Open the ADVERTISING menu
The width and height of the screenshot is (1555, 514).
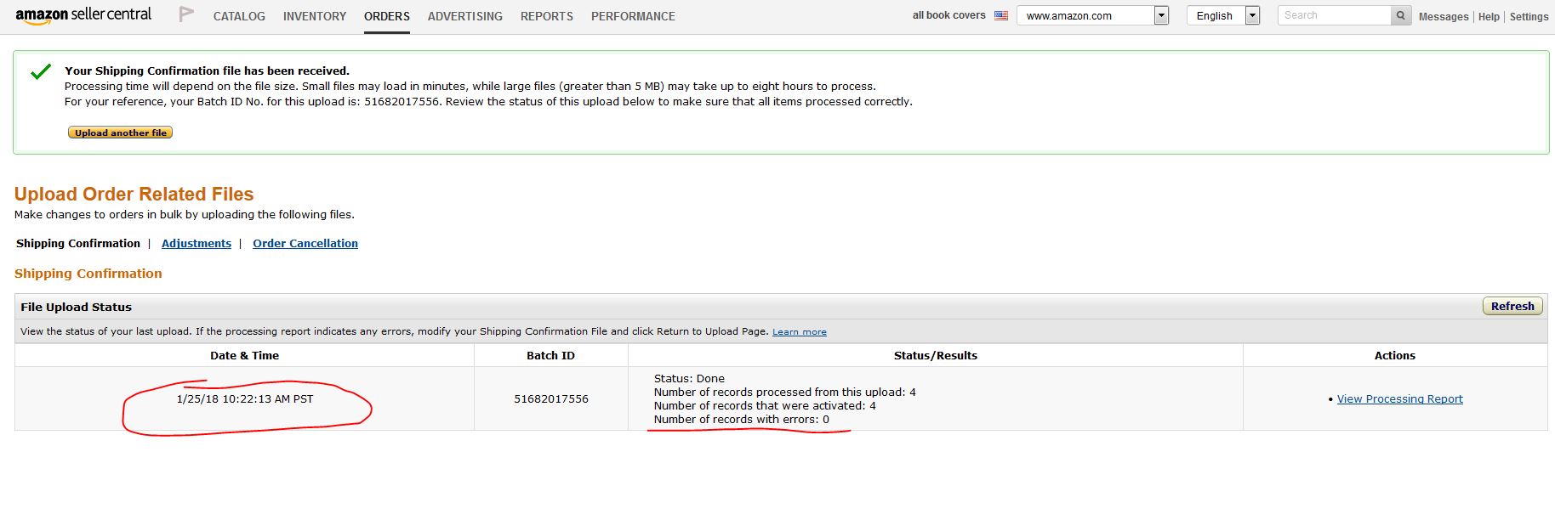click(x=465, y=16)
